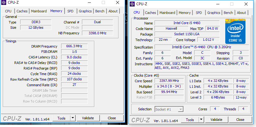Open the SPD tab in the right CPU window
Image resolution: width=256 pixels, height=127 pixels.
199,13
